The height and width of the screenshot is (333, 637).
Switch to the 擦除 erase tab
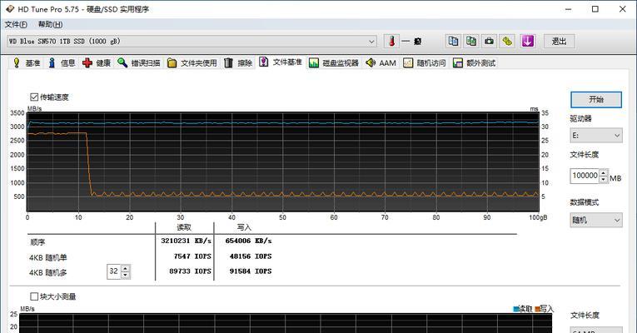point(238,63)
